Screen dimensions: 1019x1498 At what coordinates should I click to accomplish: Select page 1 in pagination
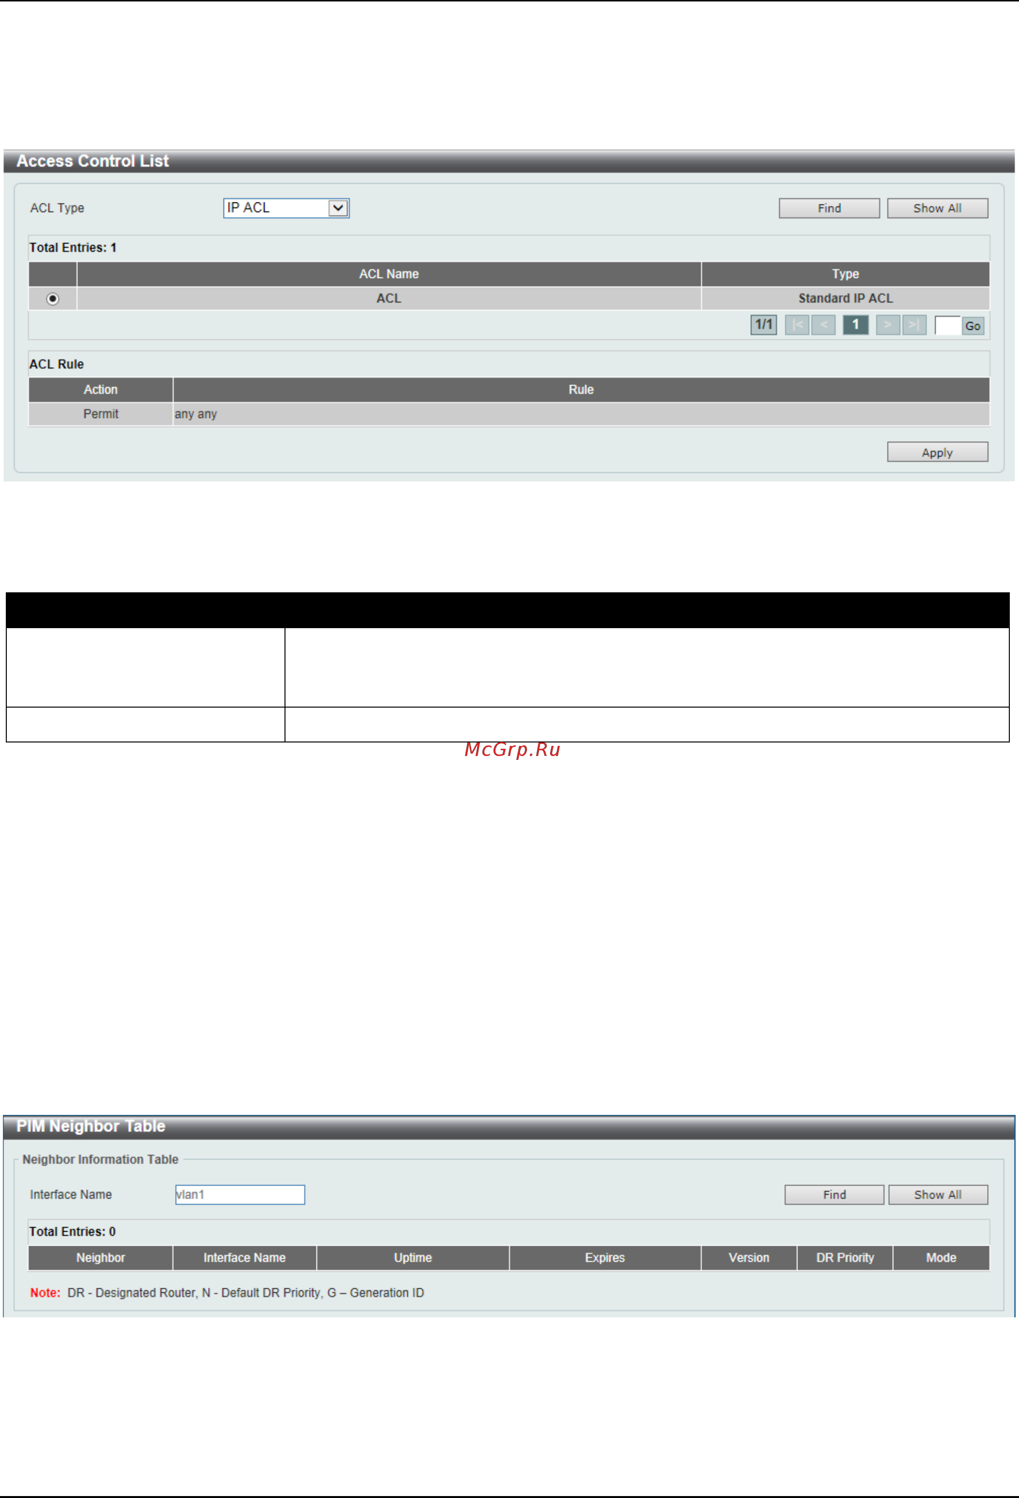(x=855, y=325)
